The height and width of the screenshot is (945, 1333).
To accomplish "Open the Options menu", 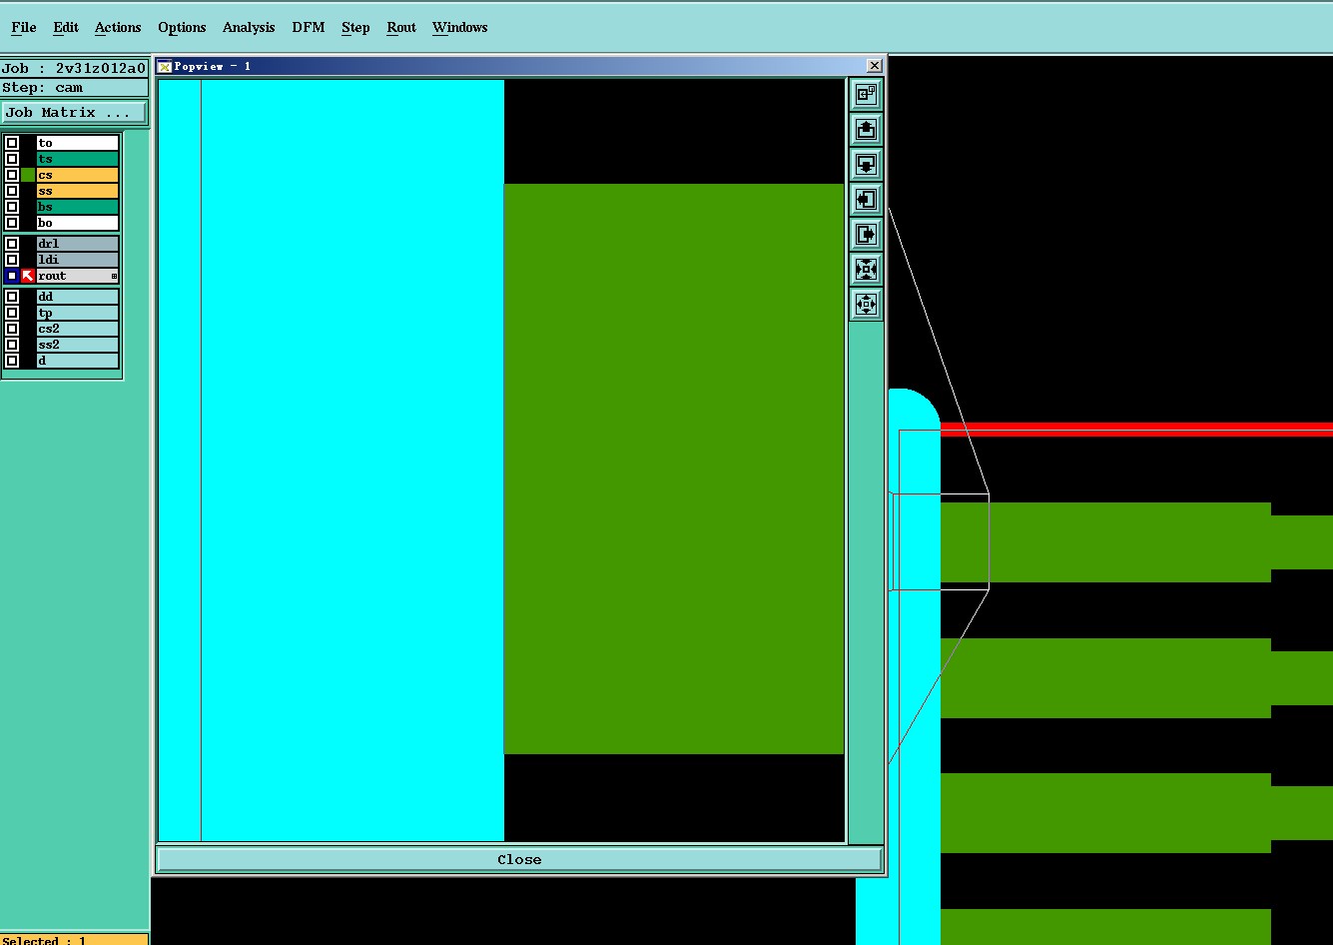I will coord(182,27).
